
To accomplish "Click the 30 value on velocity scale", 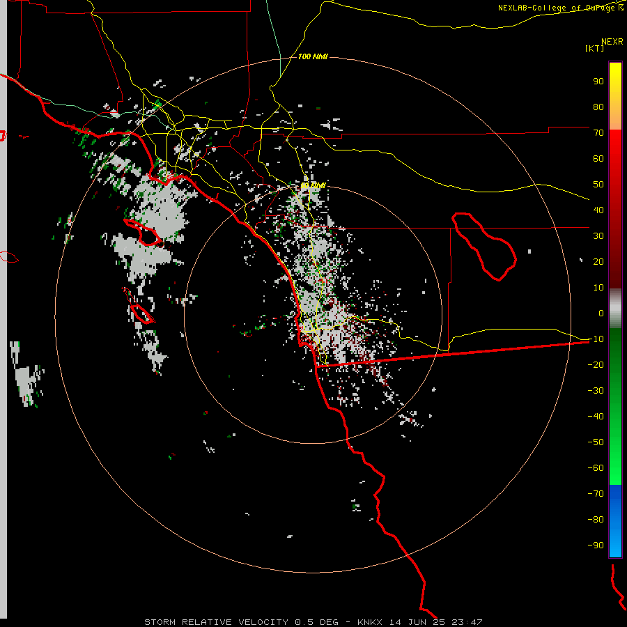I will (x=598, y=236).
